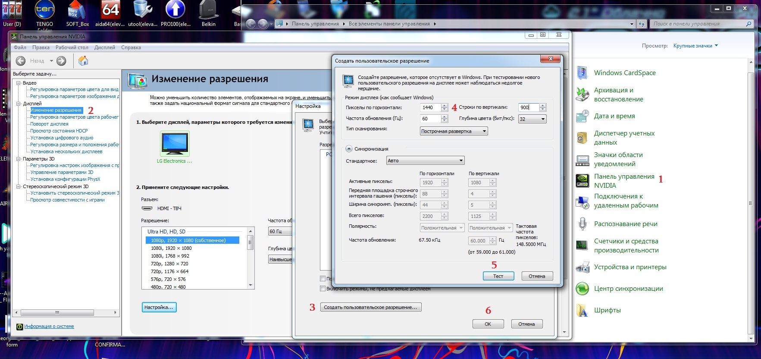
Task: Open the Рабочий стол menu
Action: click(72, 47)
